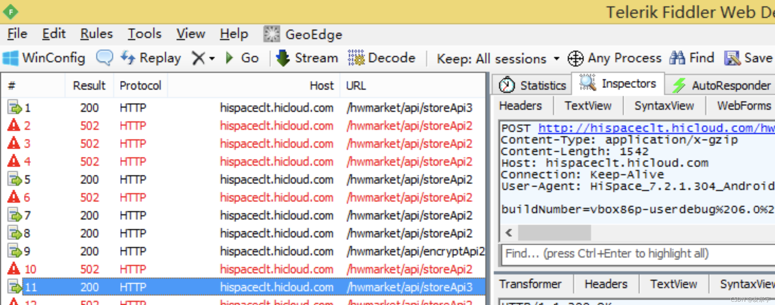This screenshot has height=305, width=775.
Task: Sort by the Result column header
Action: [89, 86]
